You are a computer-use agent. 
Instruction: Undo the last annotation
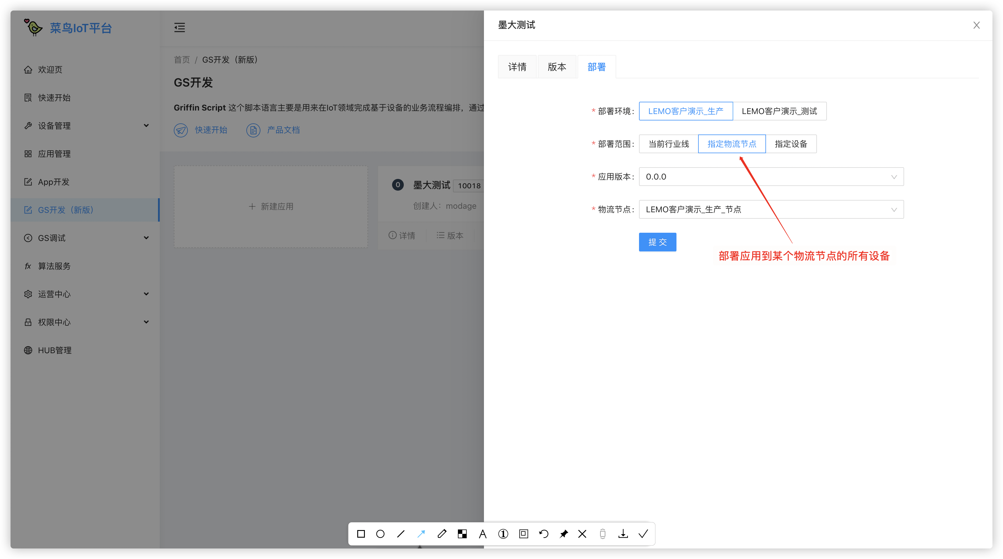point(544,534)
